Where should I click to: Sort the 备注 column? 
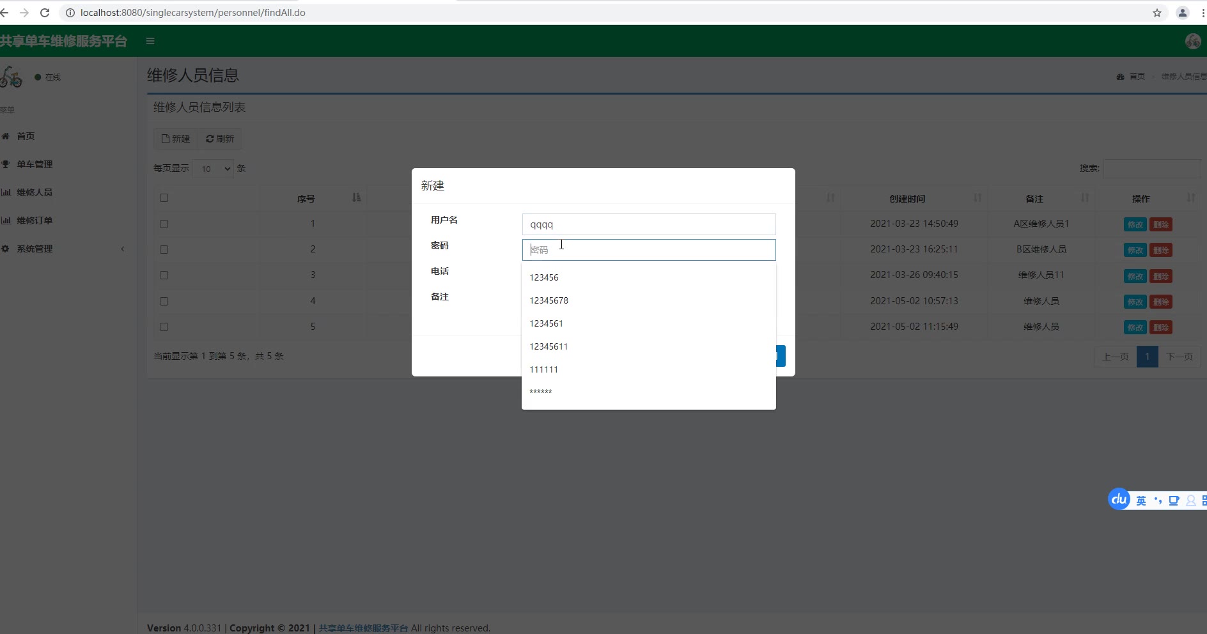tap(1085, 198)
